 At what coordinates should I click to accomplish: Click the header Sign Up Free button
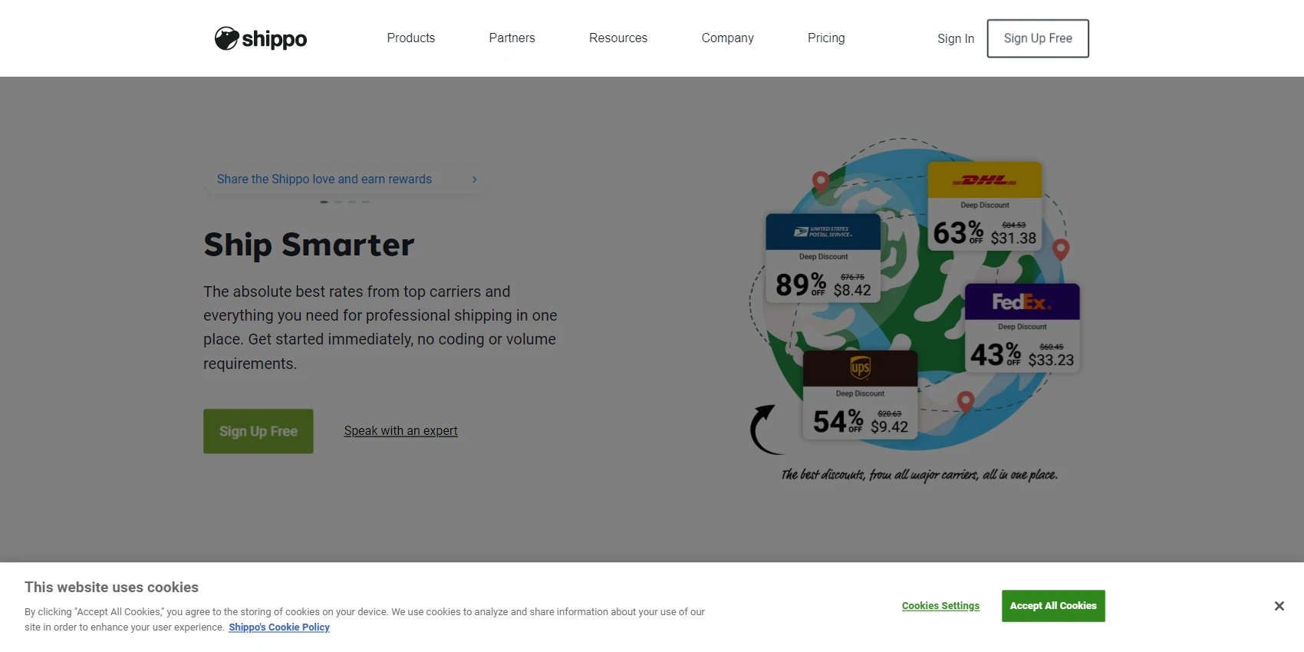click(1038, 38)
